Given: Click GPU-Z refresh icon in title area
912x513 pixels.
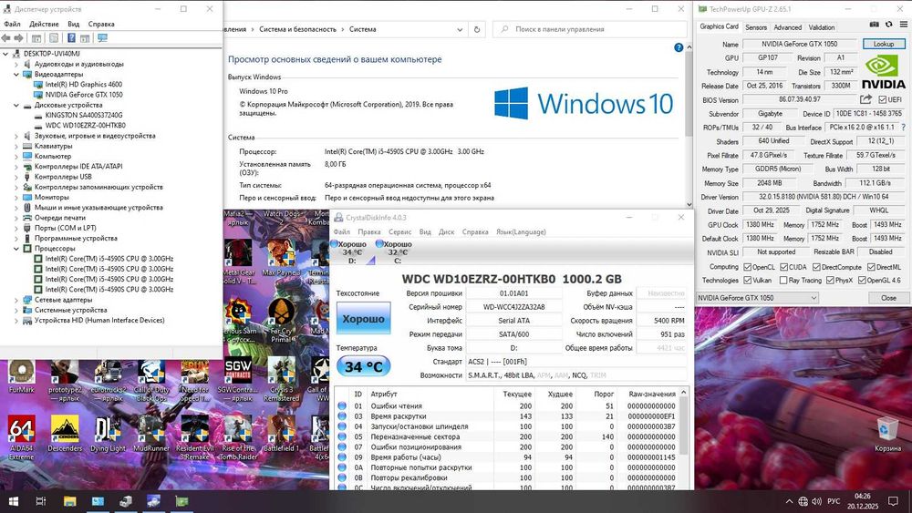Looking at the screenshot, I should point(888,25).
